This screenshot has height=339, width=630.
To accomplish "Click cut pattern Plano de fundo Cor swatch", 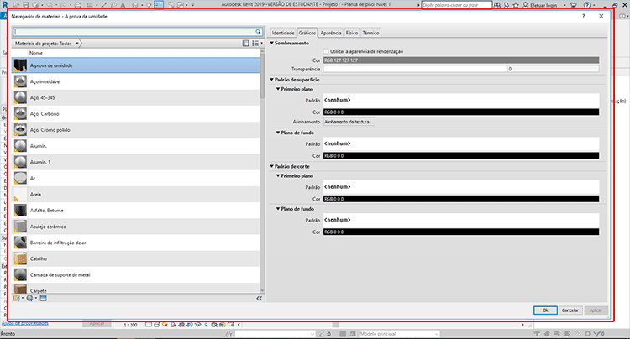I will pos(461,232).
